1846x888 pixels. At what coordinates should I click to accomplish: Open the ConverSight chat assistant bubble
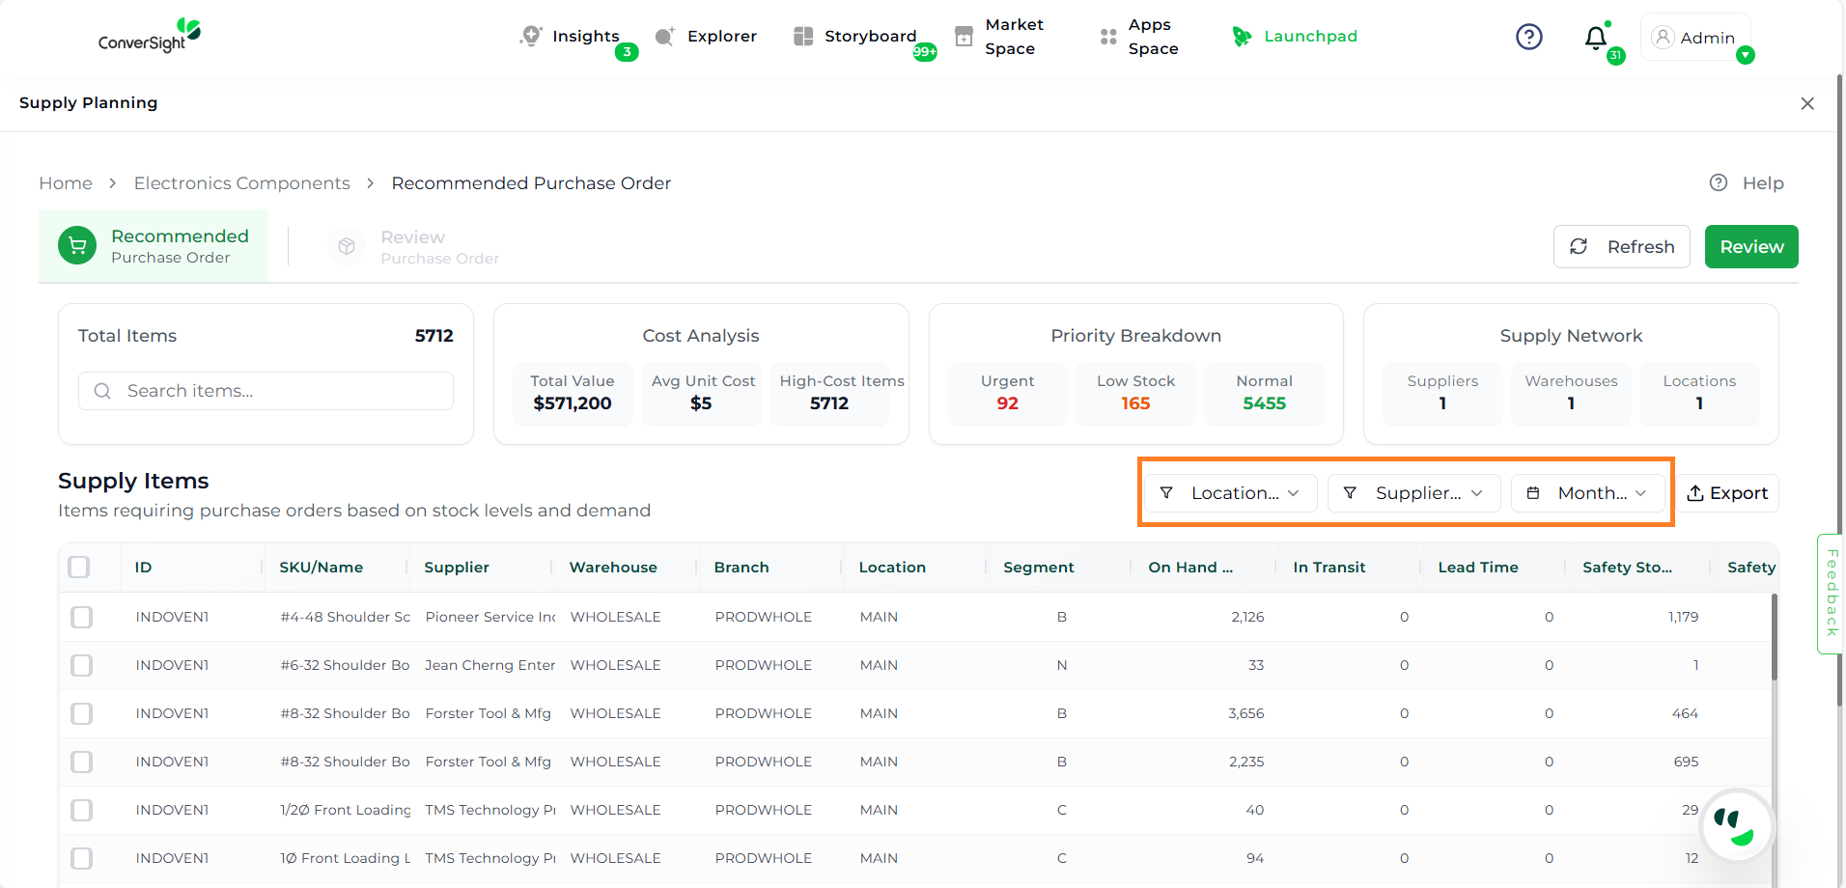click(x=1738, y=826)
